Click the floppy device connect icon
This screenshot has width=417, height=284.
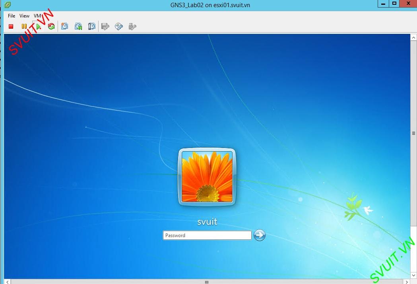(105, 26)
